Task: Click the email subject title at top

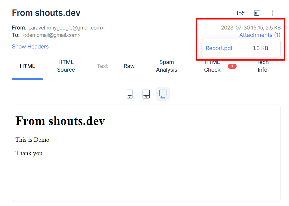Action: tap(46, 13)
